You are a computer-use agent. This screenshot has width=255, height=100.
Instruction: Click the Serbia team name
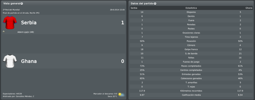(29, 23)
